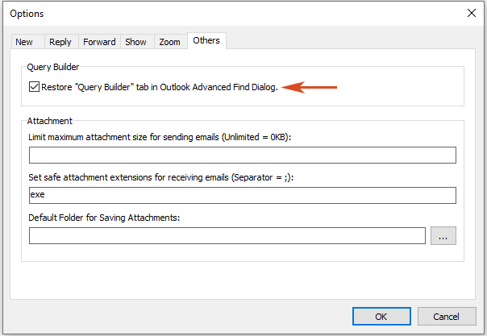Click the Limit maximum attachment size label
Viewport: 487px width, 336px height.
[x=159, y=137]
